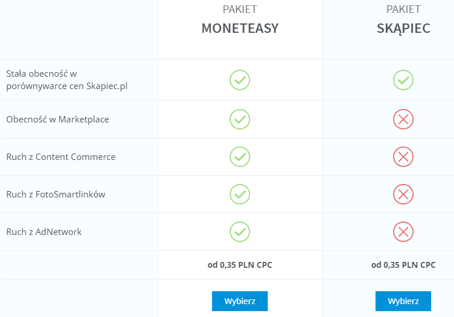Click SKĄPIEC red cross for AdNetwork

[x=403, y=231]
